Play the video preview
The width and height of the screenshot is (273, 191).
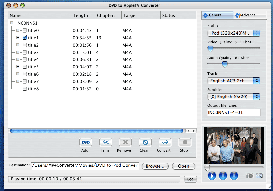212,176
